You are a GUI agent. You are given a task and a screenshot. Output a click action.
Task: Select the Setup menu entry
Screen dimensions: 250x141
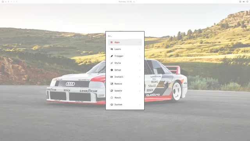125,70
